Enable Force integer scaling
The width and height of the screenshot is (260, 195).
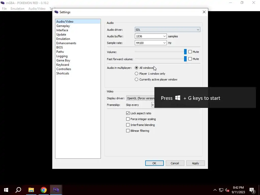128,119
